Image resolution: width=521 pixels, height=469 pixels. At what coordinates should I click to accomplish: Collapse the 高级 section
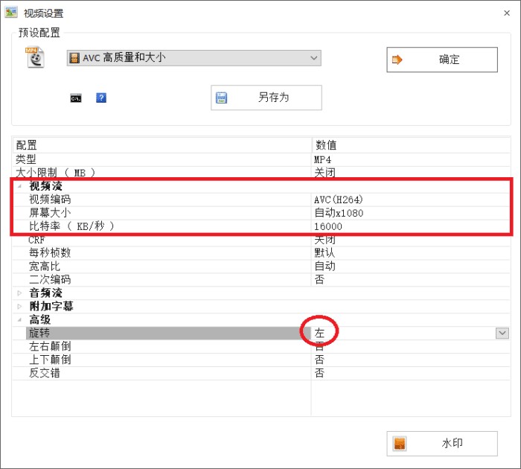20,320
